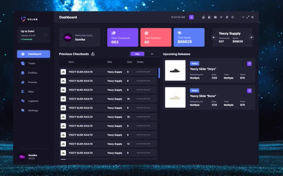Click the size 12 checkout row
This screenshot has width=283, height=176.
tap(108, 144)
